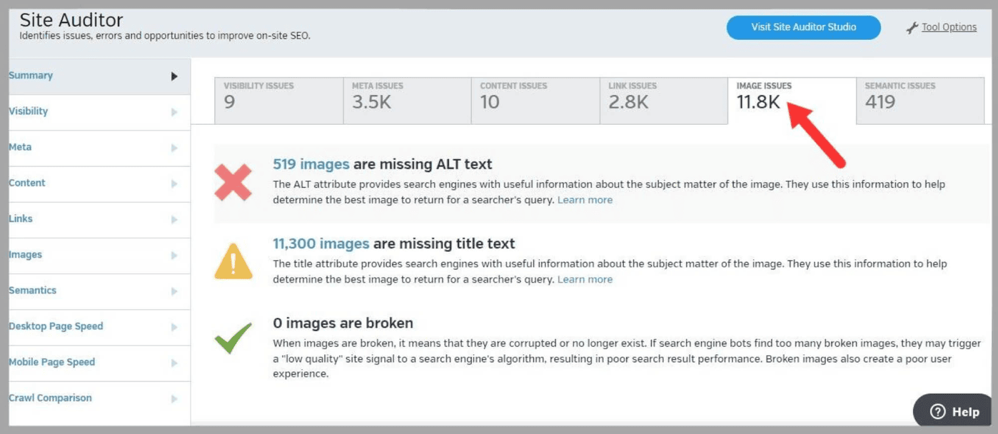Image resolution: width=998 pixels, height=434 pixels.
Task: Click the yellow warning triangle icon
Action: click(x=233, y=261)
